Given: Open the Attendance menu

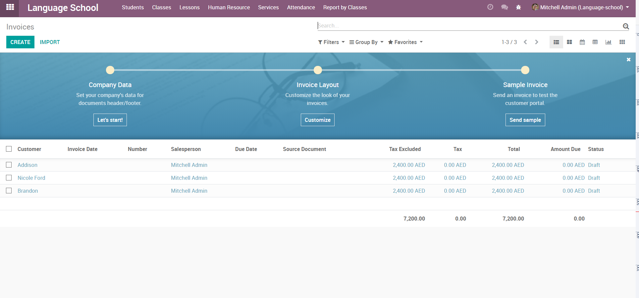Looking at the screenshot, I should click(x=301, y=7).
